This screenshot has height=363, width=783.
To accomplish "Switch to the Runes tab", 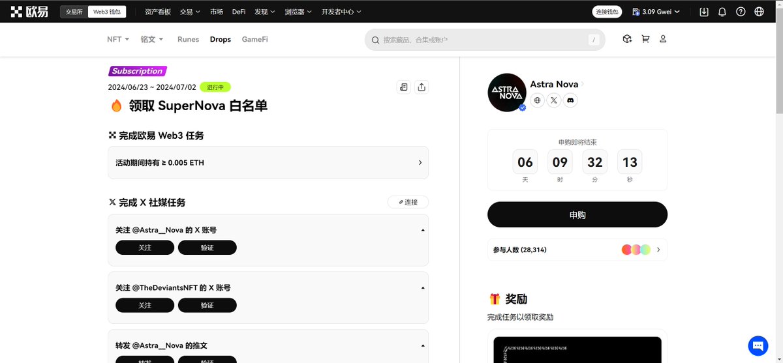I will 188,39.
